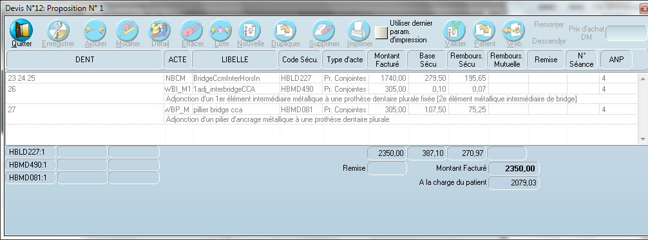Click the Montant Facturé column header

tap(387, 60)
